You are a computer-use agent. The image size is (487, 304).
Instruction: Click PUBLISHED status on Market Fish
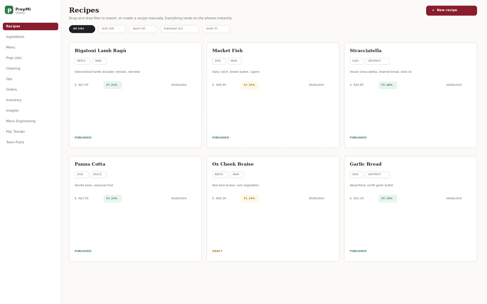[221, 138]
